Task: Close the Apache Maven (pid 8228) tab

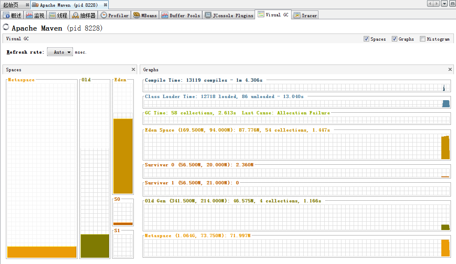Action: [105, 5]
